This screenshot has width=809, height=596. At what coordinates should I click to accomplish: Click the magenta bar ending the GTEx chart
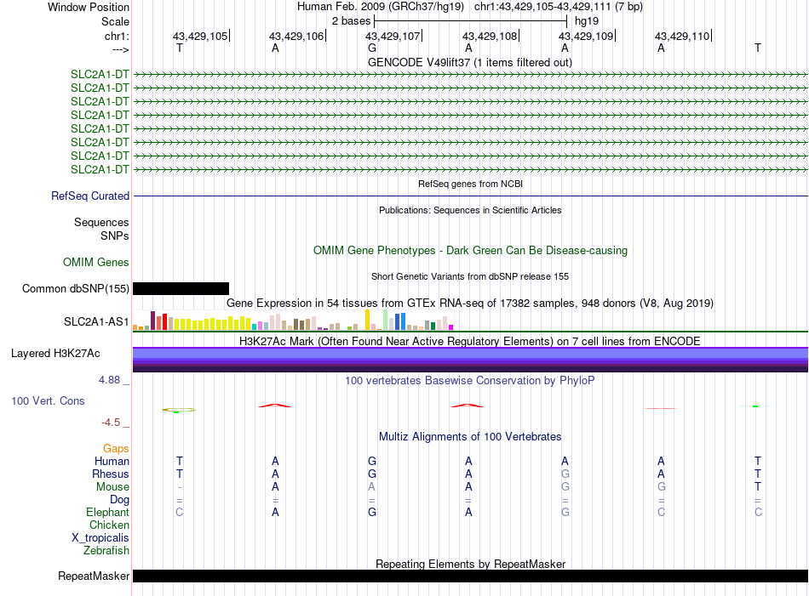click(x=451, y=327)
